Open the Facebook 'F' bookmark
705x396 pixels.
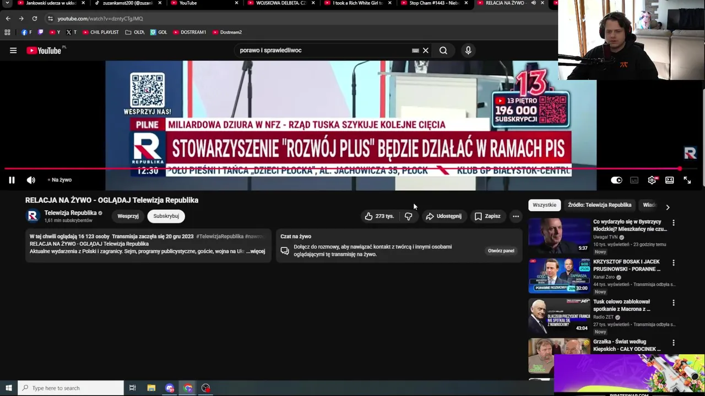point(26,32)
